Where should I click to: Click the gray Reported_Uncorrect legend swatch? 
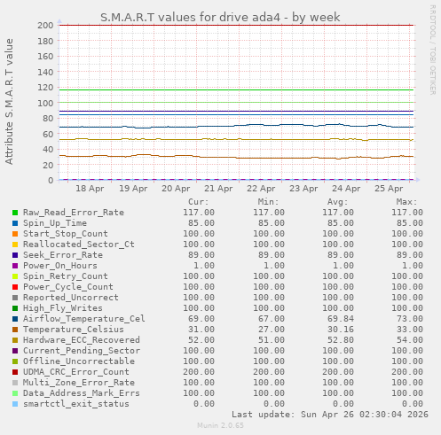(15, 298)
